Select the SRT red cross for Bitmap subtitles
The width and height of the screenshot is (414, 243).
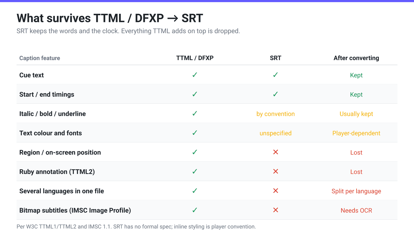276,210
